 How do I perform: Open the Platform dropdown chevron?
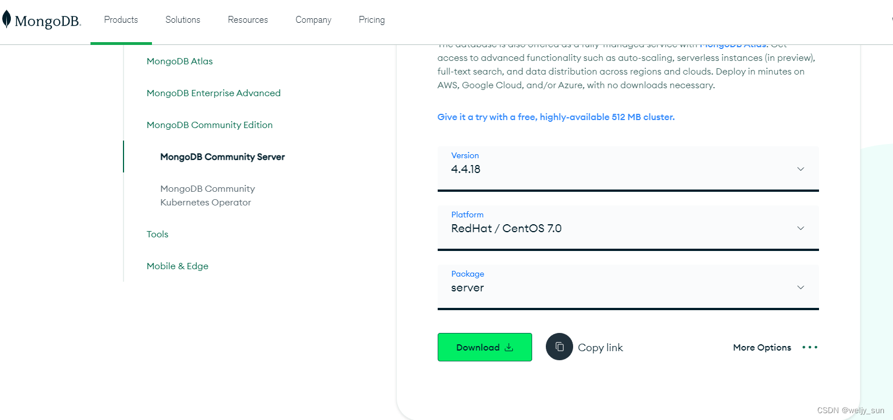[x=801, y=228]
